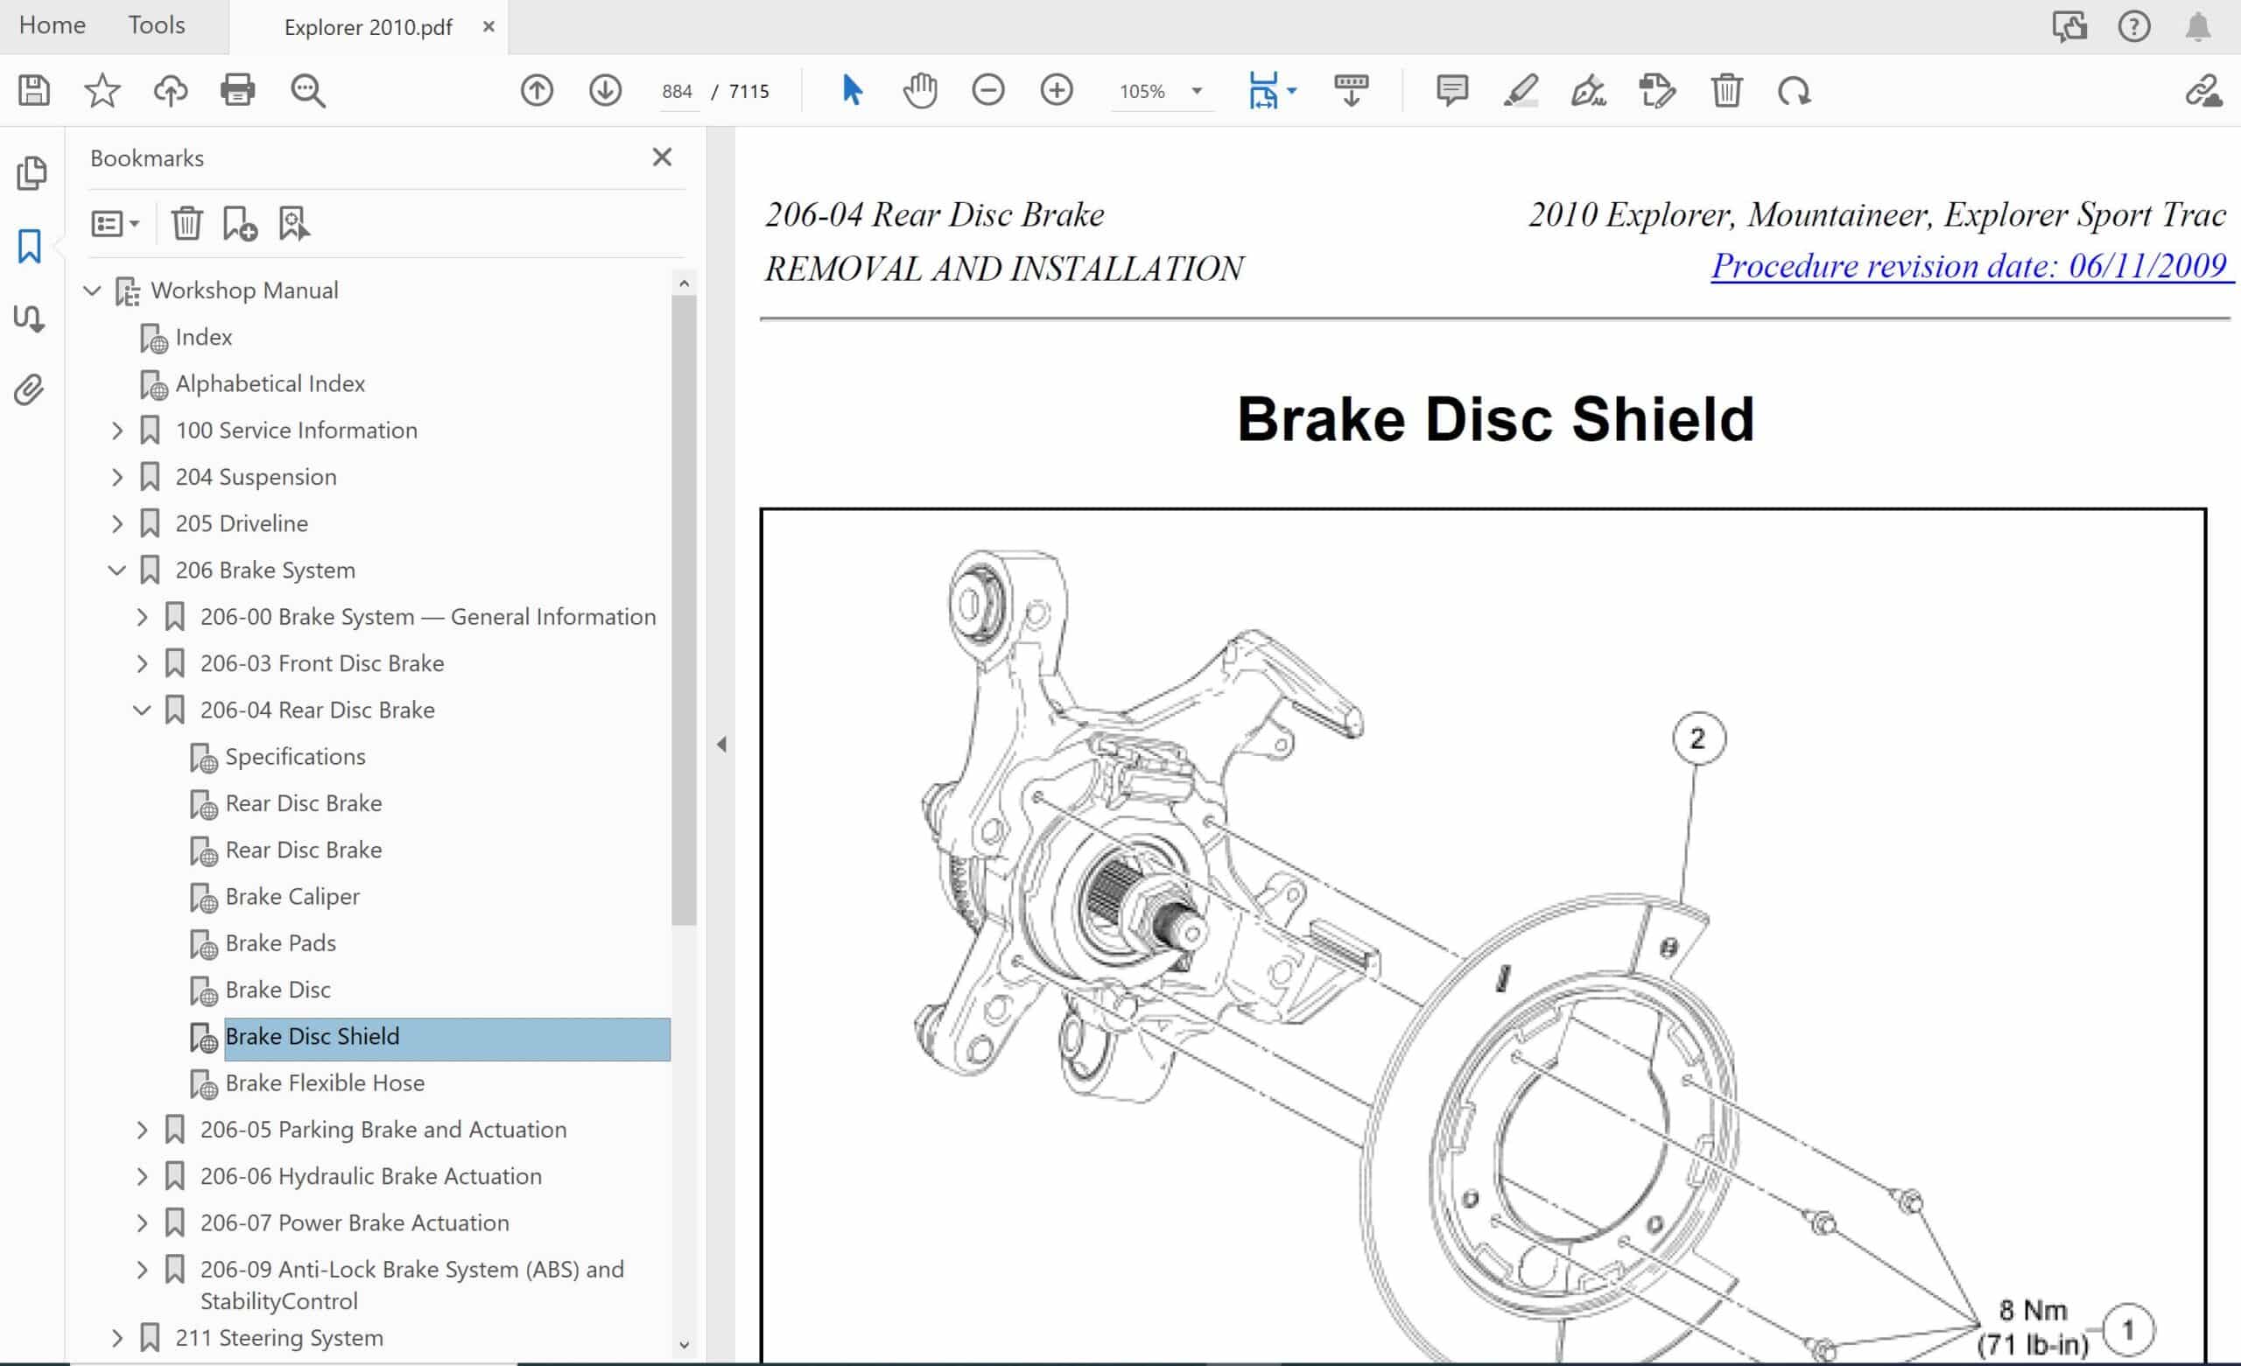Open the bookmarks options dropdown menu
This screenshot has width=2241, height=1366.
115,223
